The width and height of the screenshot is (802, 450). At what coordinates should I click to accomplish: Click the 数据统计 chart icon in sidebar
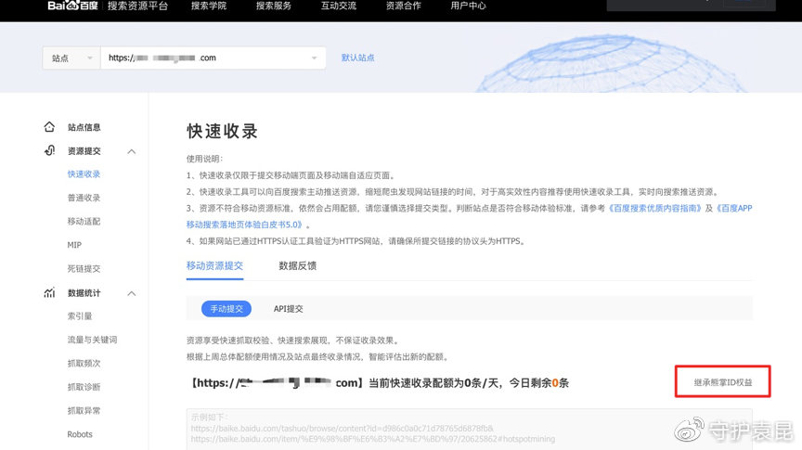pos(49,292)
